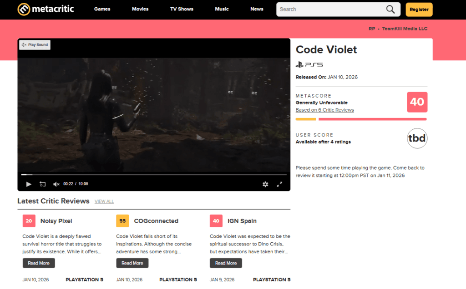Open the TV Shows menu
The width and height of the screenshot is (466, 289).
click(182, 9)
